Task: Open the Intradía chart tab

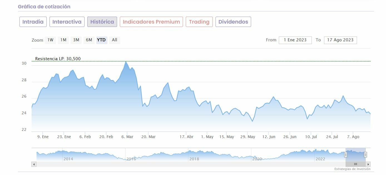Action: point(33,22)
